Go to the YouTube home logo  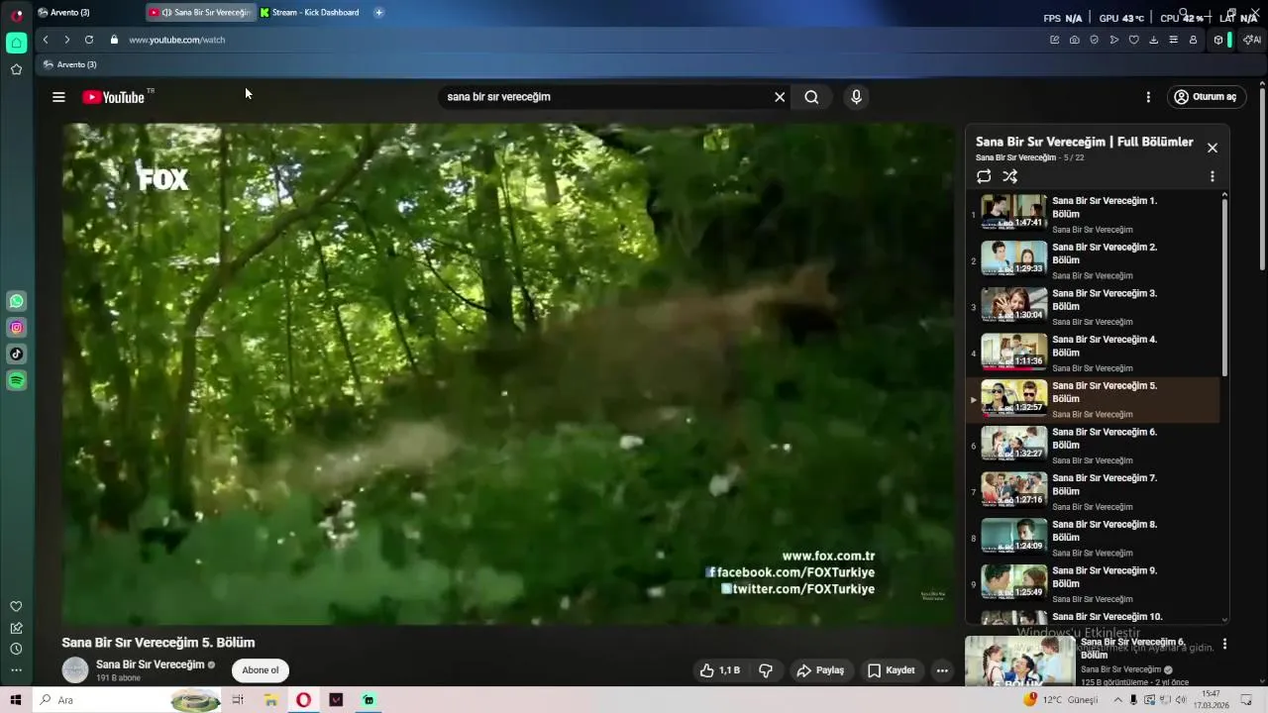(113, 97)
